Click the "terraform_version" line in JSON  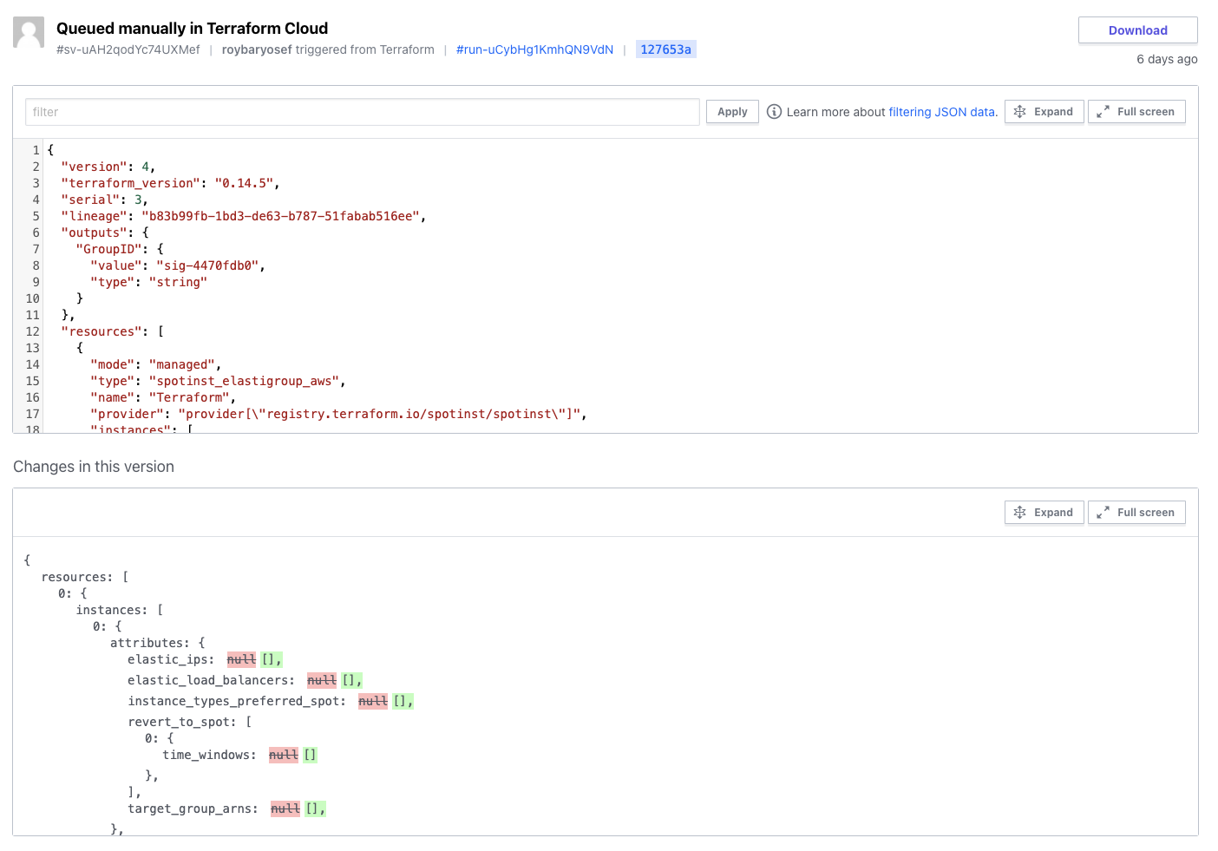click(x=170, y=183)
